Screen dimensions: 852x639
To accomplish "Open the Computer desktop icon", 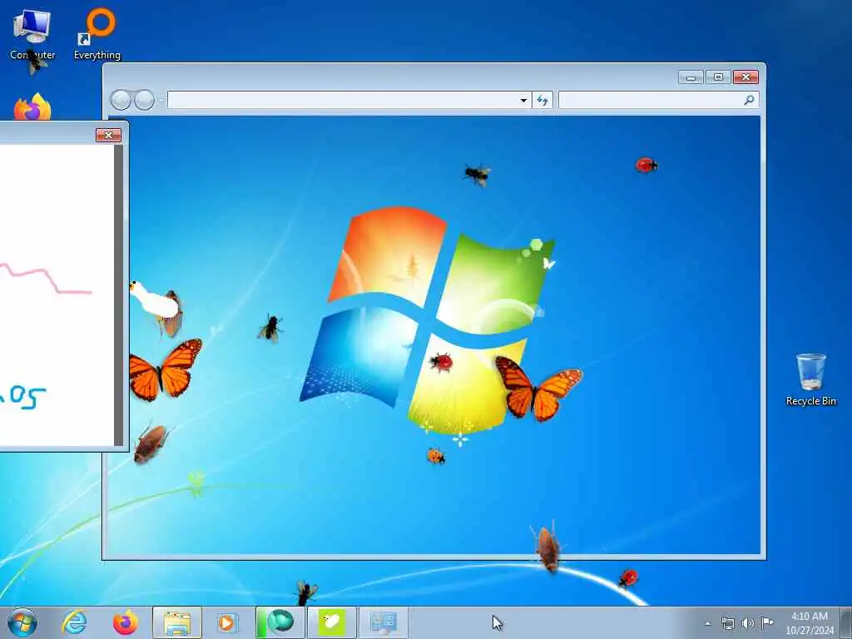I will click(x=32, y=33).
